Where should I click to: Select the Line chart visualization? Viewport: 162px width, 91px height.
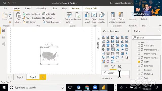pos(103,41)
